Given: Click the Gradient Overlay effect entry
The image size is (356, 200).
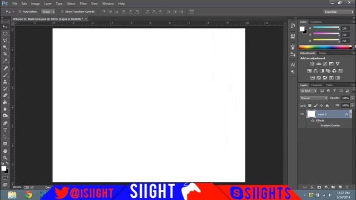Looking at the screenshot, I should 330,126.
